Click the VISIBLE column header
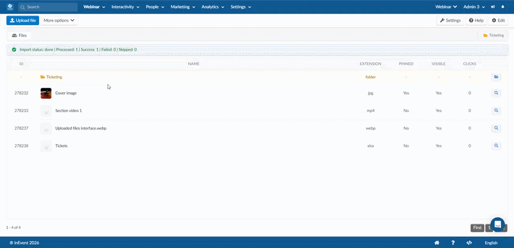Image resolution: width=514 pixels, height=248 pixels. (x=439, y=63)
